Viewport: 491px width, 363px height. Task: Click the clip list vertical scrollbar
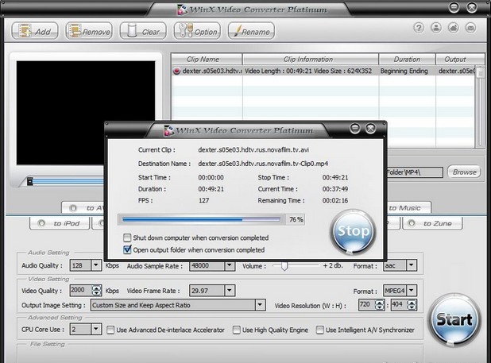pyautogui.click(x=480, y=106)
